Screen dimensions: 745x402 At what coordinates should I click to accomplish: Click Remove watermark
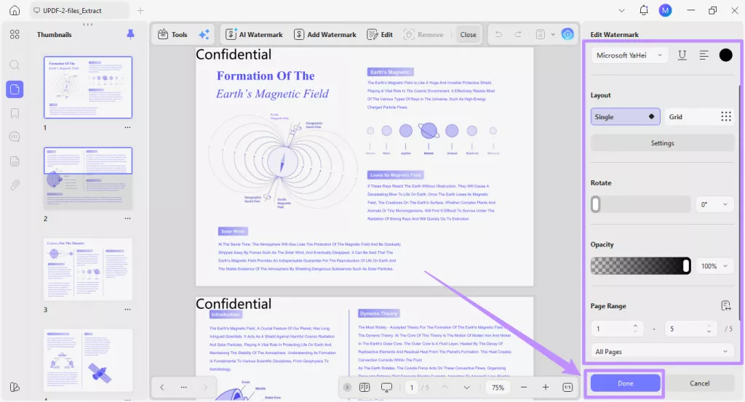pos(423,34)
